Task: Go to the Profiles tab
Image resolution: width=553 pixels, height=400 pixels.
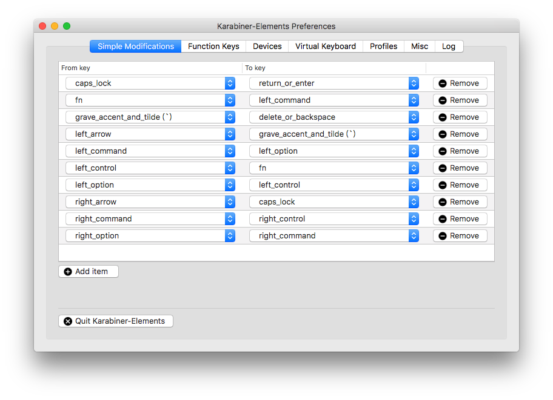Action: pyautogui.click(x=383, y=46)
